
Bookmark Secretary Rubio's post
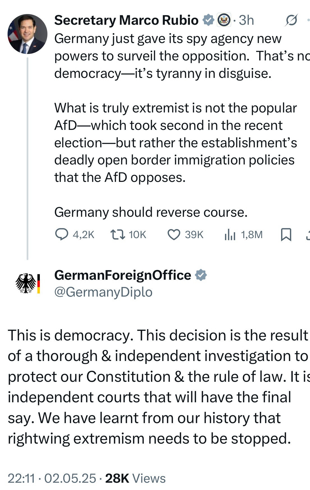click(286, 234)
